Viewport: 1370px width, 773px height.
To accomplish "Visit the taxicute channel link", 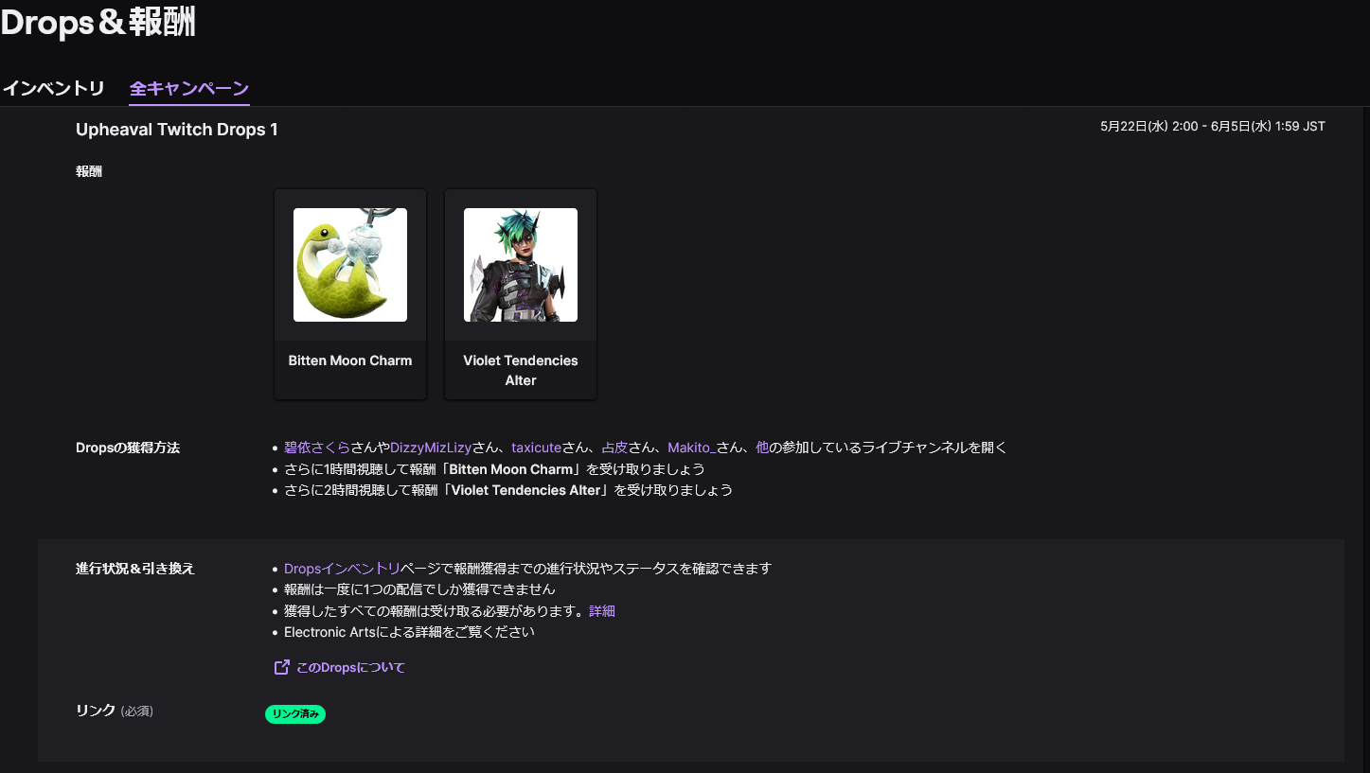I will point(537,448).
